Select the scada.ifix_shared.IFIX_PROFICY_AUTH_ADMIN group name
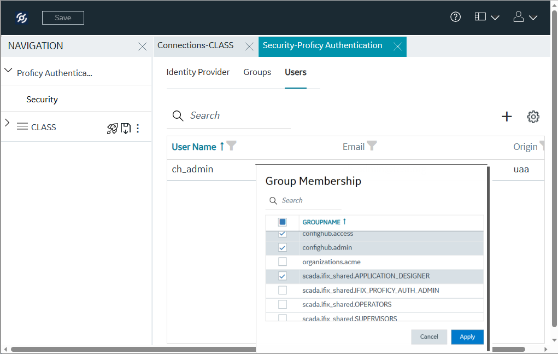 click(371, 290)
